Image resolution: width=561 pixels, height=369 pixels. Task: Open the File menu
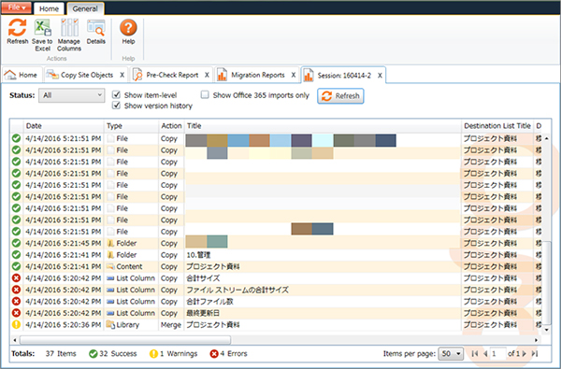point(17,7)
